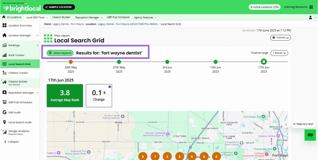The image size is (318, 160).
Task: Click map grid pin ranked 7
Action: [x=155, y=156]
